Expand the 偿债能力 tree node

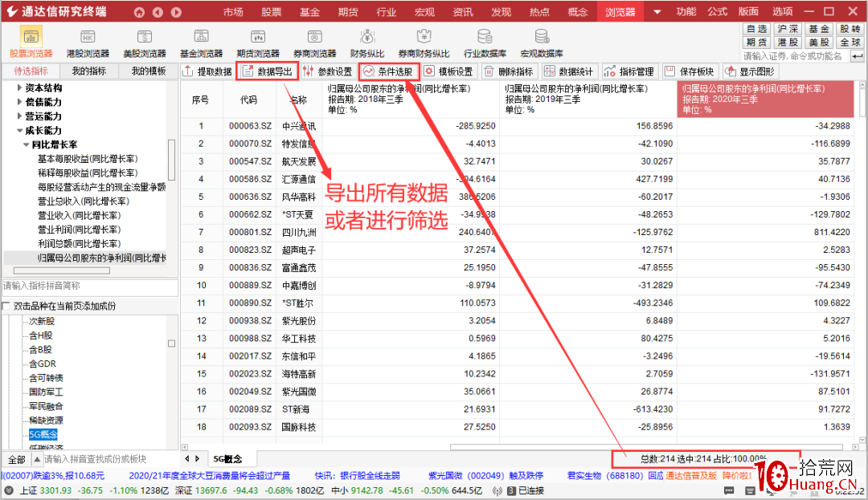tap(19, 102)
